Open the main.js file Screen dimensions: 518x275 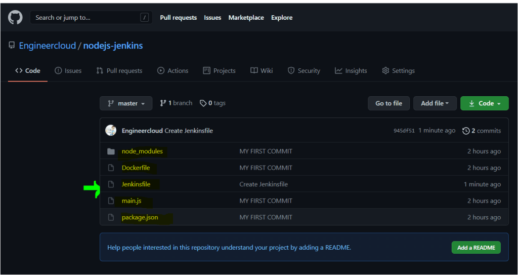132,201
